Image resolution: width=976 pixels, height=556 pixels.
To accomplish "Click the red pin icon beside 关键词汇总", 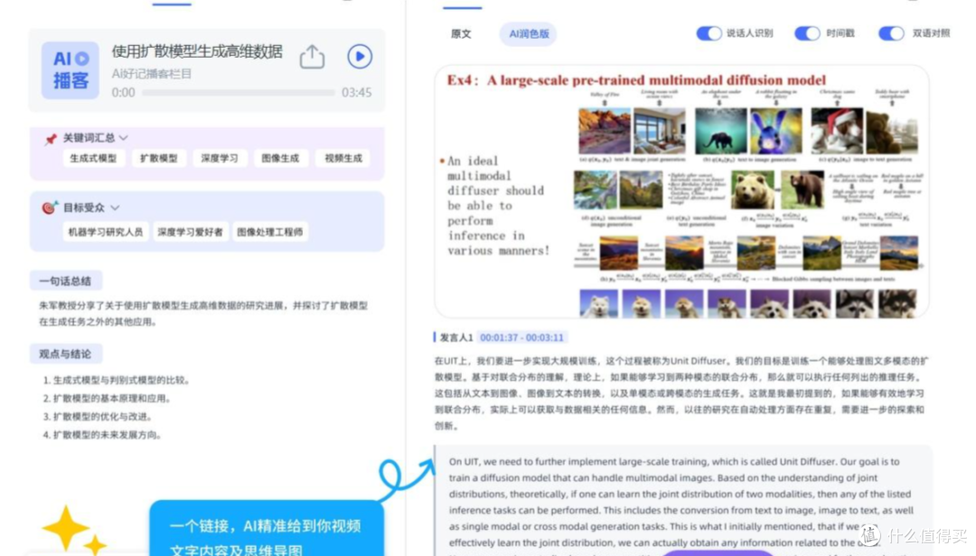I will 51,138.
